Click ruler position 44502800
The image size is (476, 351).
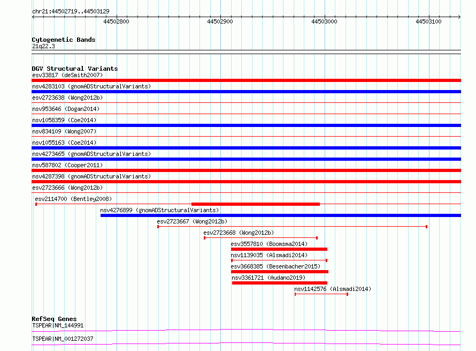(116, 21)
